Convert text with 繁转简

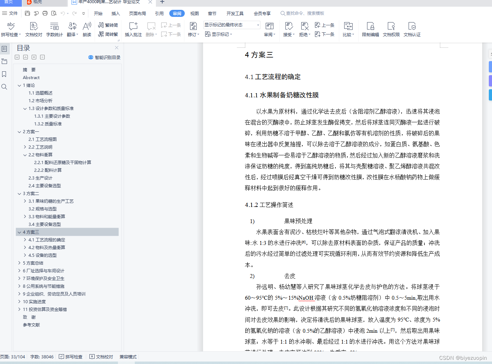(x=108, y=25)
